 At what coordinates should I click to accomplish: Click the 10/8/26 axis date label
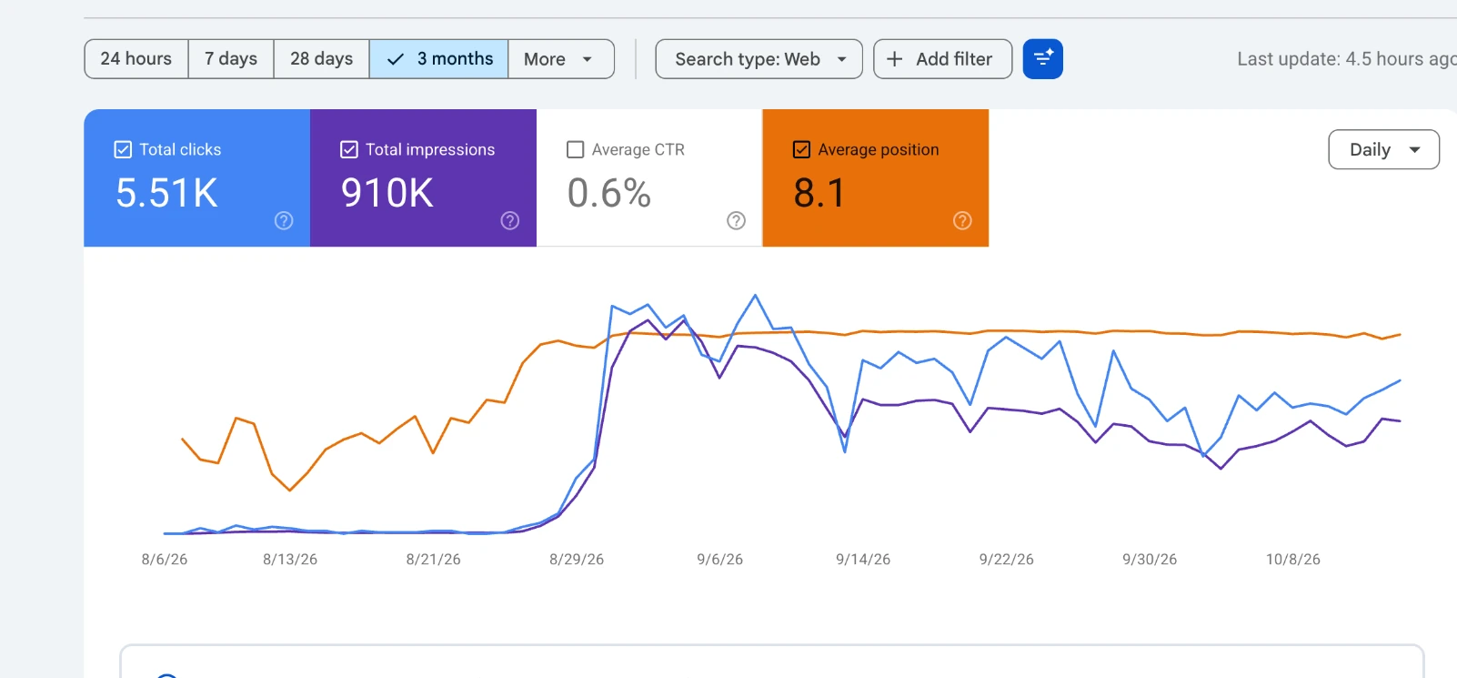pyautogui.click(x=1293, y=560)
